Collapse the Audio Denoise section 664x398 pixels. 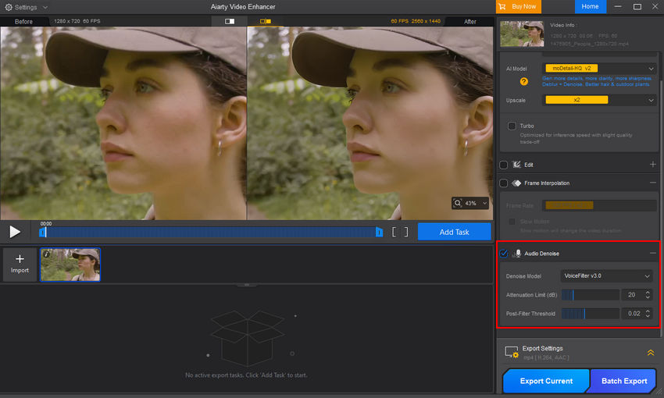(x=652, y=253)
